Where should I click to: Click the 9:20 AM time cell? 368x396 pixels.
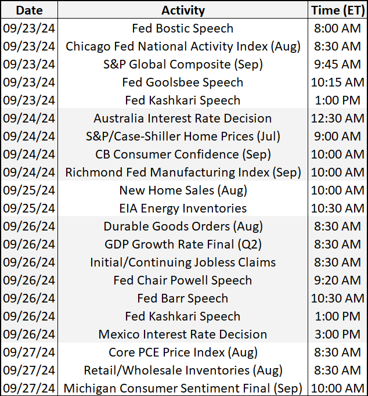[x=337, y=280]
